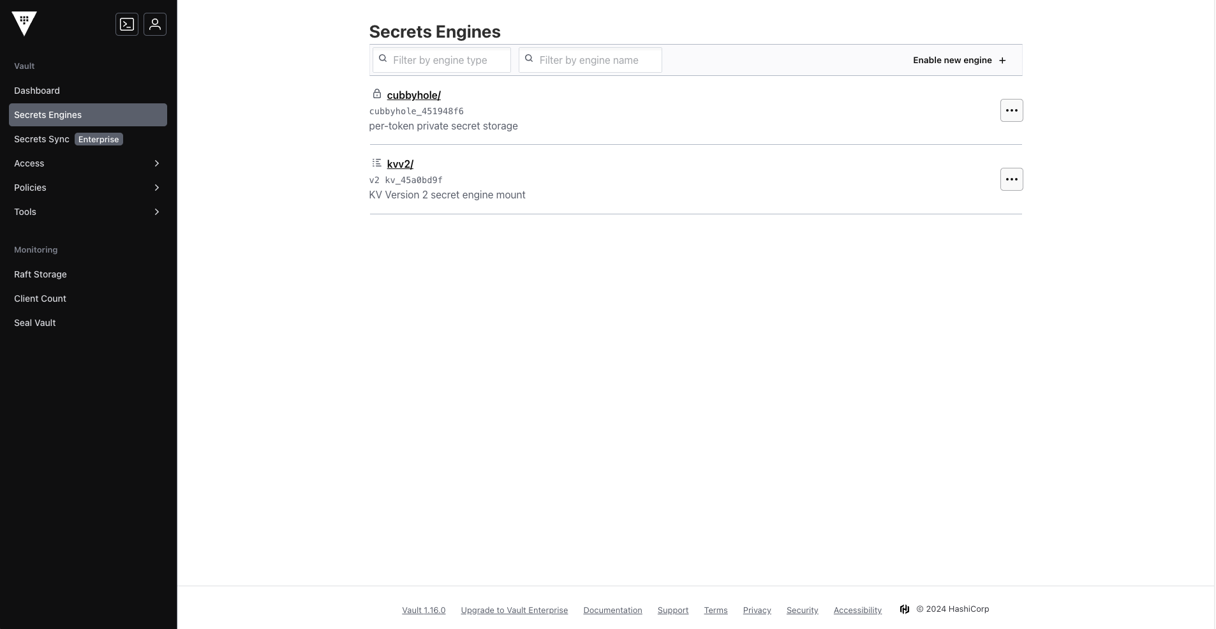Select Secrets Engines in sidebar
Viewport: 1216px width, 629px height.
88,115
